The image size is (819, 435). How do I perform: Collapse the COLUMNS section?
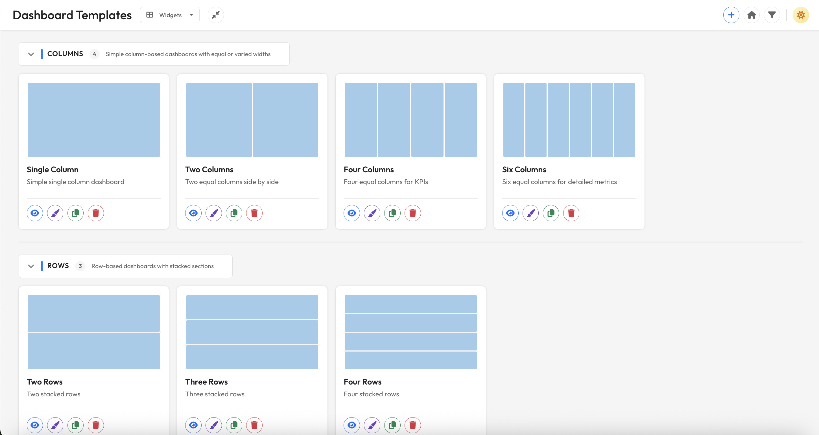click(x=31, y=54)
